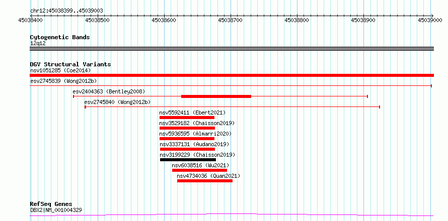Screen dimensions: 448x221
Task: Click the red bar under nsv3337131
Action: click(187, 149)
